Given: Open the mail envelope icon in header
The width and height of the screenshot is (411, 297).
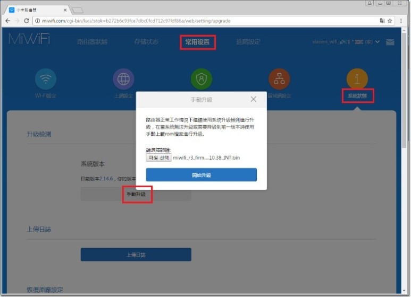Looking at the screenshot, I should tap(390, 42).
